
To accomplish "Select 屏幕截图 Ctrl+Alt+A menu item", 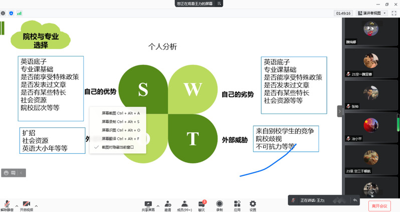I will [120, 113].
